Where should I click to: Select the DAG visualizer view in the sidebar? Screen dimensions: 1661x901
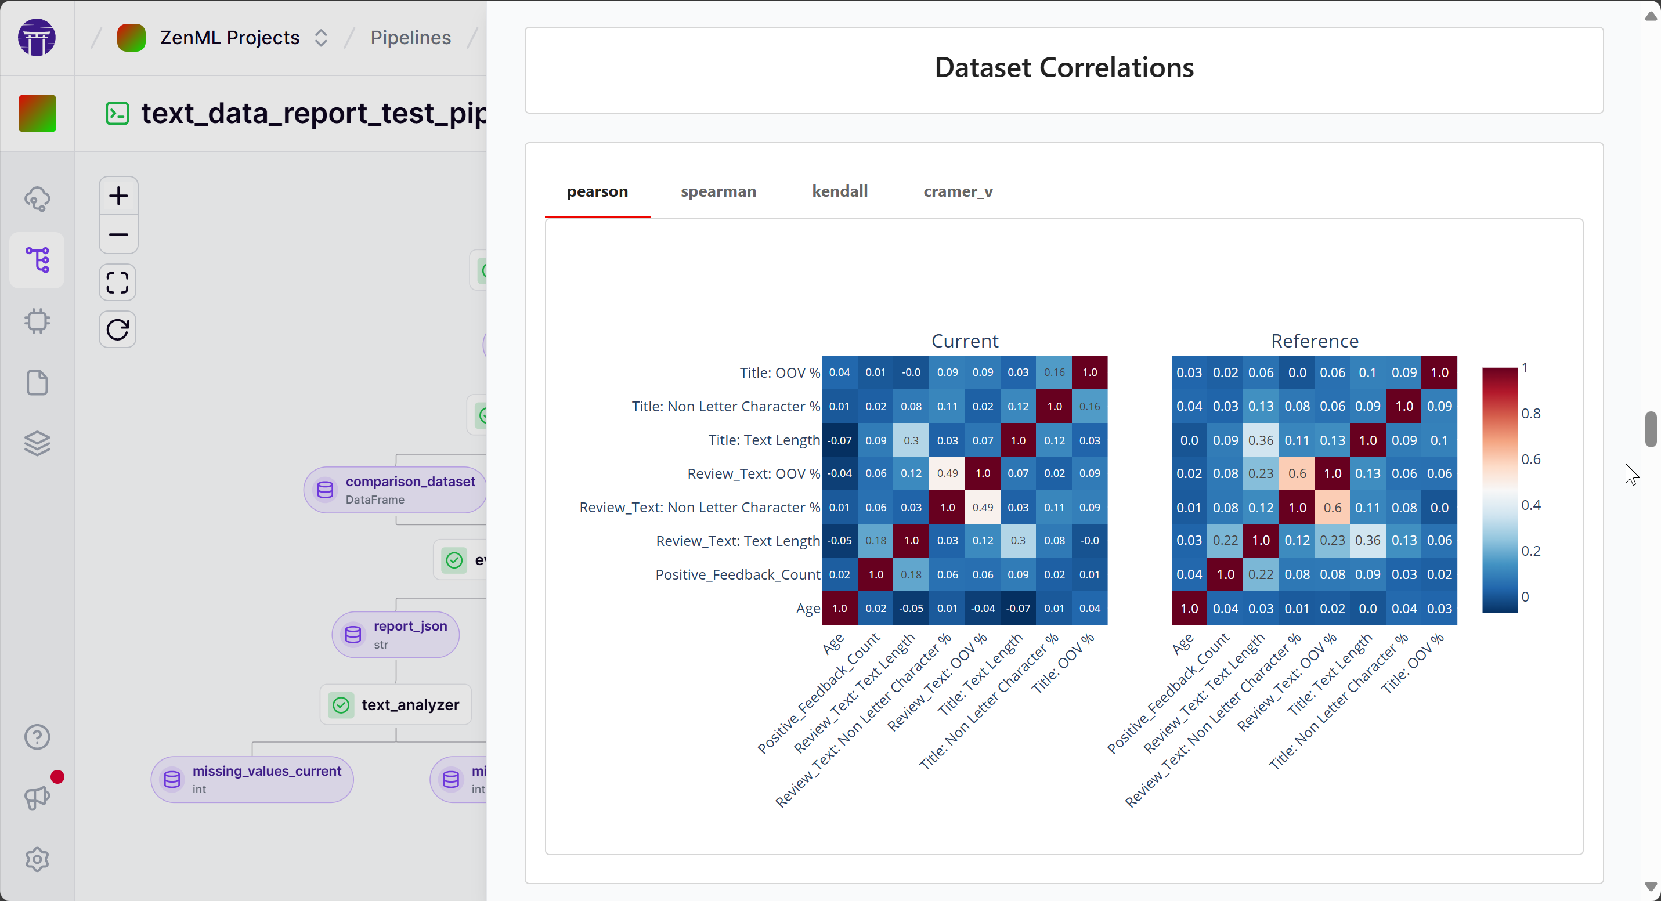point(37,260)
